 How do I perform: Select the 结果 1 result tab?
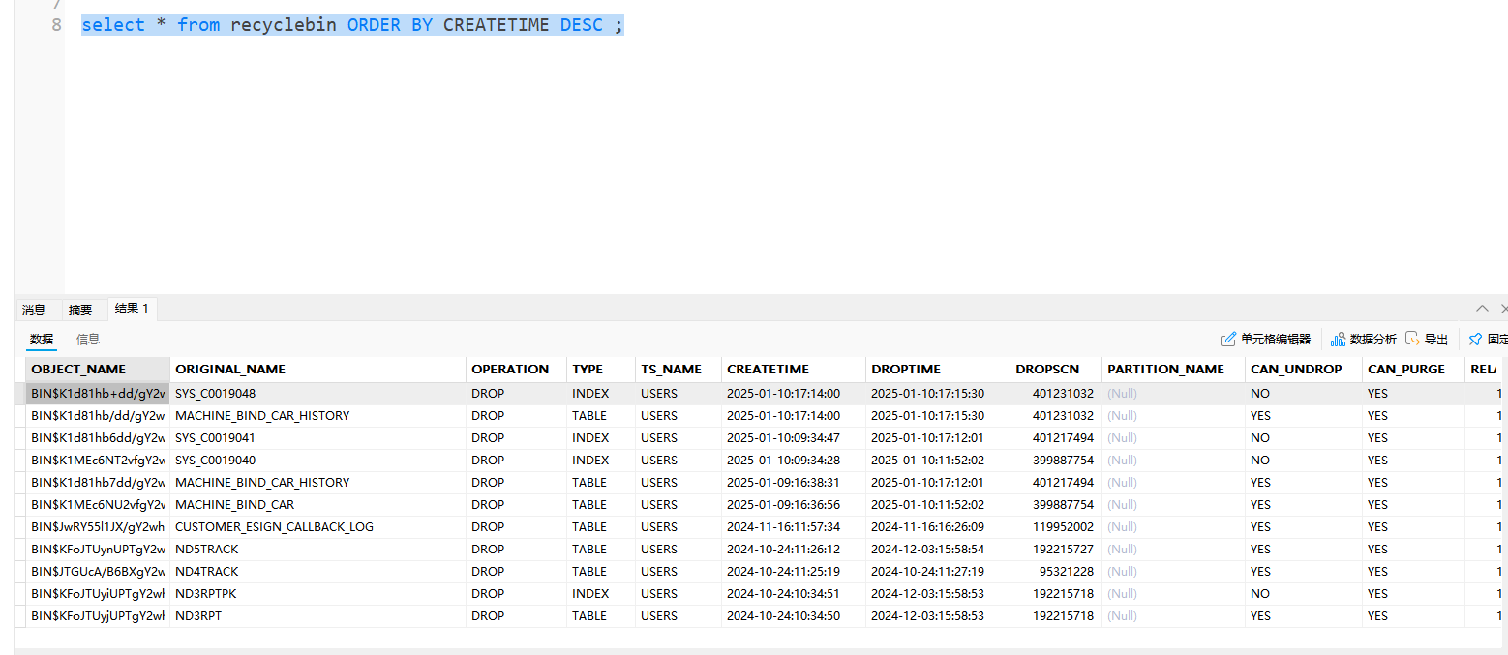tap(132, 309)
